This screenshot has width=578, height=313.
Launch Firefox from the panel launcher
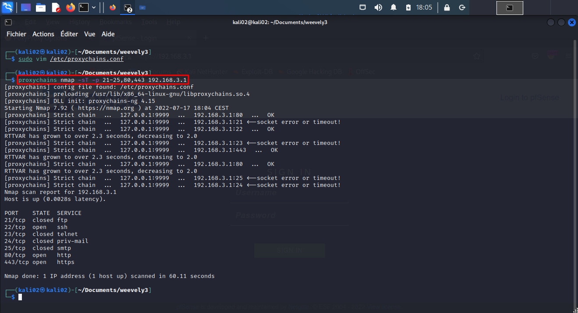tap(70, 7)
